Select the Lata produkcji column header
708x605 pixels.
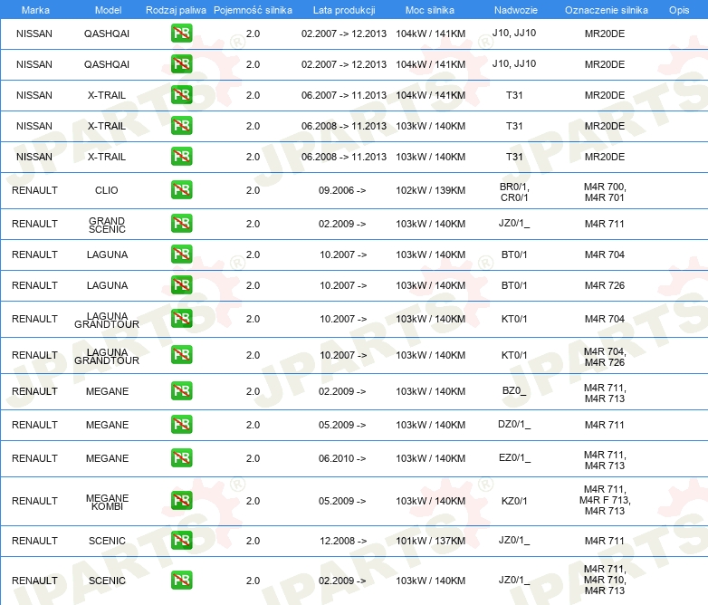[344, 10]
